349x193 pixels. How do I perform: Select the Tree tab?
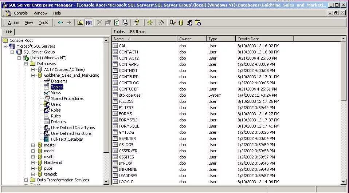click(8, 32)
